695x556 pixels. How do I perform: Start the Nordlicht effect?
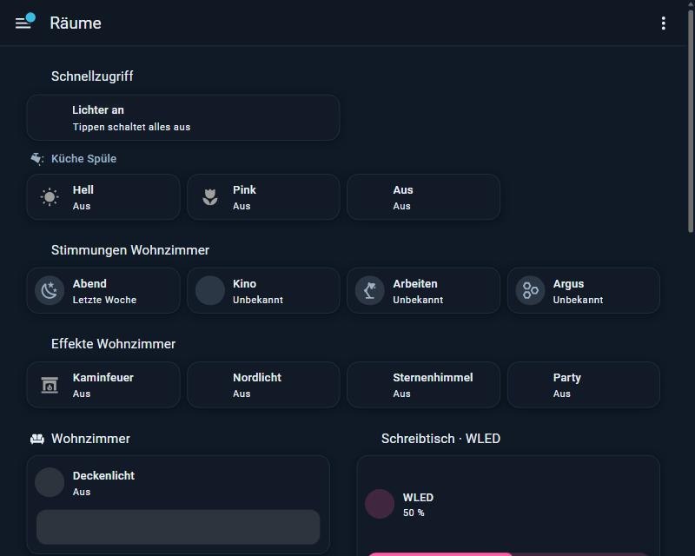click(x=263, y=385)
